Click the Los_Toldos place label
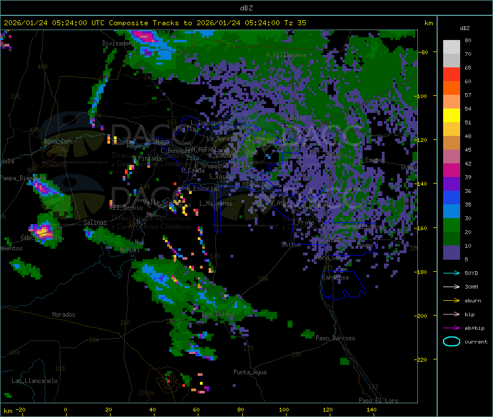This screenshot has height=417, width=493. click(x=218, y=314)
